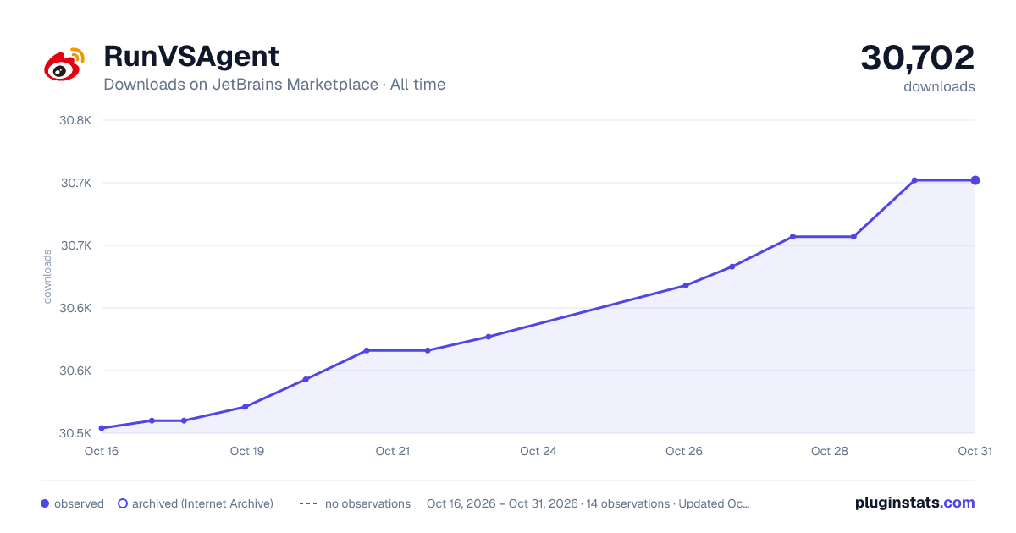Viewport: 1016px width, 533px height.
Task: Click the 'observed' legend label
Action: pyautogui.click(x=79, y=503)
